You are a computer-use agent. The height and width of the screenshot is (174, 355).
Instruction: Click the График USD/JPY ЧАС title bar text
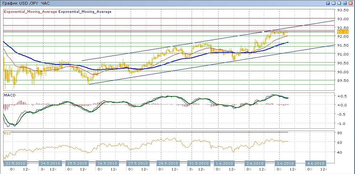click(x=26, y=3)
